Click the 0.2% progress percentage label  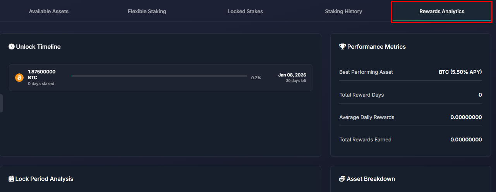pyautogui.click(x=256, y=78)
